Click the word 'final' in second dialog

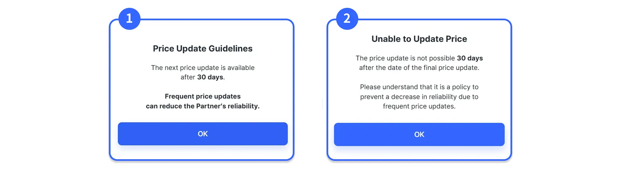pyautogui.click(x=430, y=68)
